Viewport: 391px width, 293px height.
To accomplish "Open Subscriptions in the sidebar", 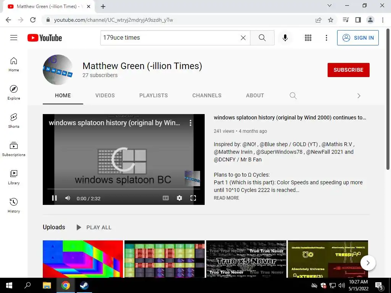I will (14, 149).
